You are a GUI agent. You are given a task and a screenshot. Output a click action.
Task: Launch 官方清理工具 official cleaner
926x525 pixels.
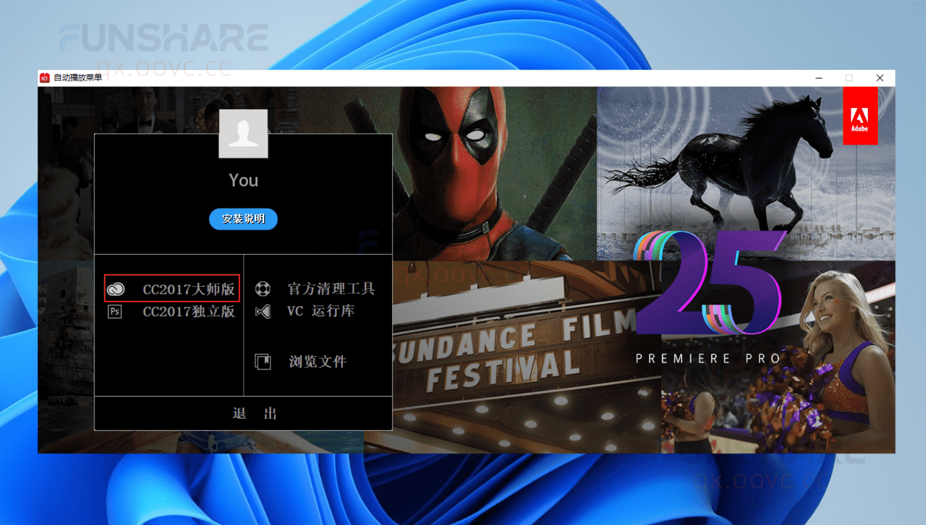(x=331, y=289)
